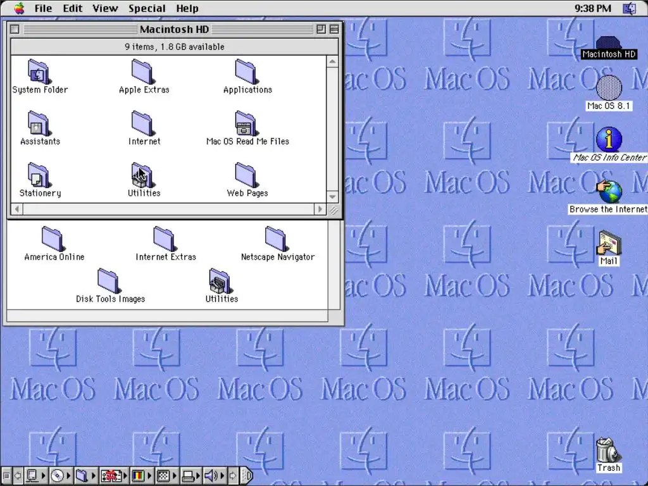
Task: Click the Macintosh HD window's left scroll arrow
Action: pos(16,209)
